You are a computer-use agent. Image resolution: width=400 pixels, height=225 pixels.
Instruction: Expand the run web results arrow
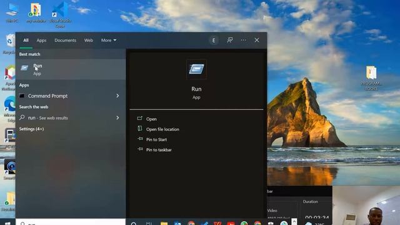pyautogui.click(x=117, y=118)
